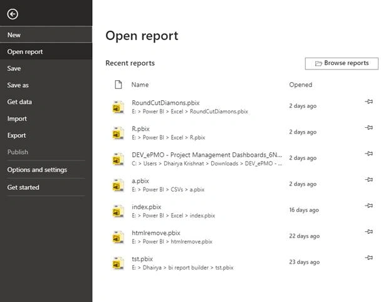Viewport: 391px width, 302px height.
Task: Open Get data from the sidebar
Action: [x=46, y=102]
